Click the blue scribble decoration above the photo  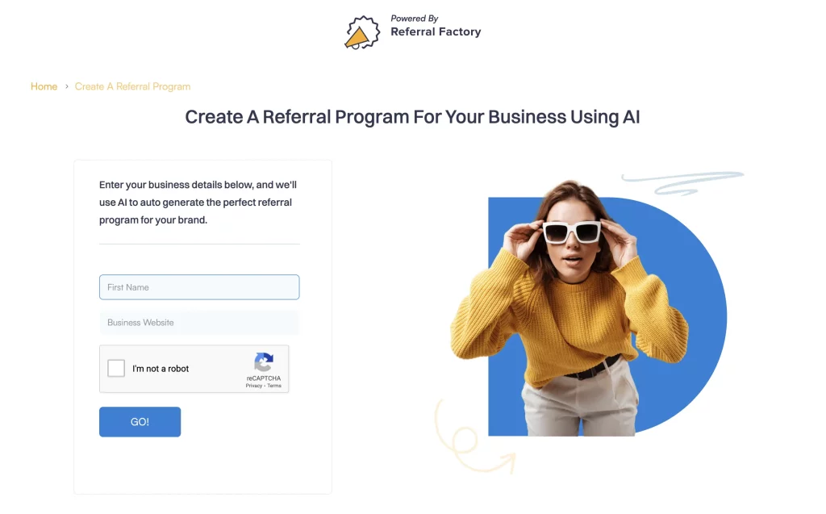pos(682,182)
